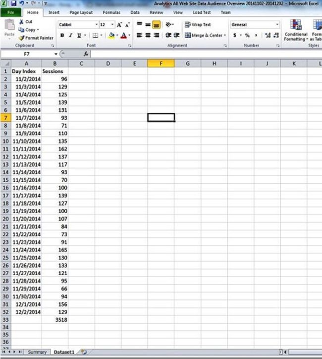Open the File tab
Viewport: 322px width, 359px height.
pyautogui.click(x=11, y=12)
